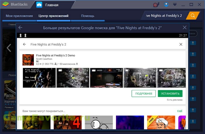Screen dimensions: 205x134
Task: Open the Five Nights at Freddy's 4 suggestion
Action: (68, 122)
